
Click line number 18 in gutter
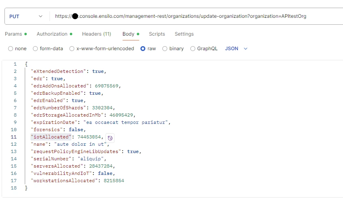pos(13,188)
